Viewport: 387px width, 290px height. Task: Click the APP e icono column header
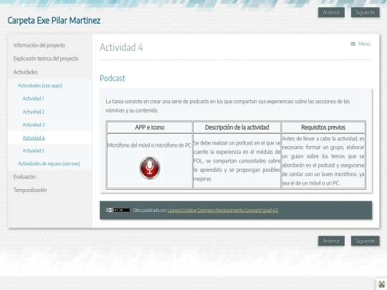150,127
